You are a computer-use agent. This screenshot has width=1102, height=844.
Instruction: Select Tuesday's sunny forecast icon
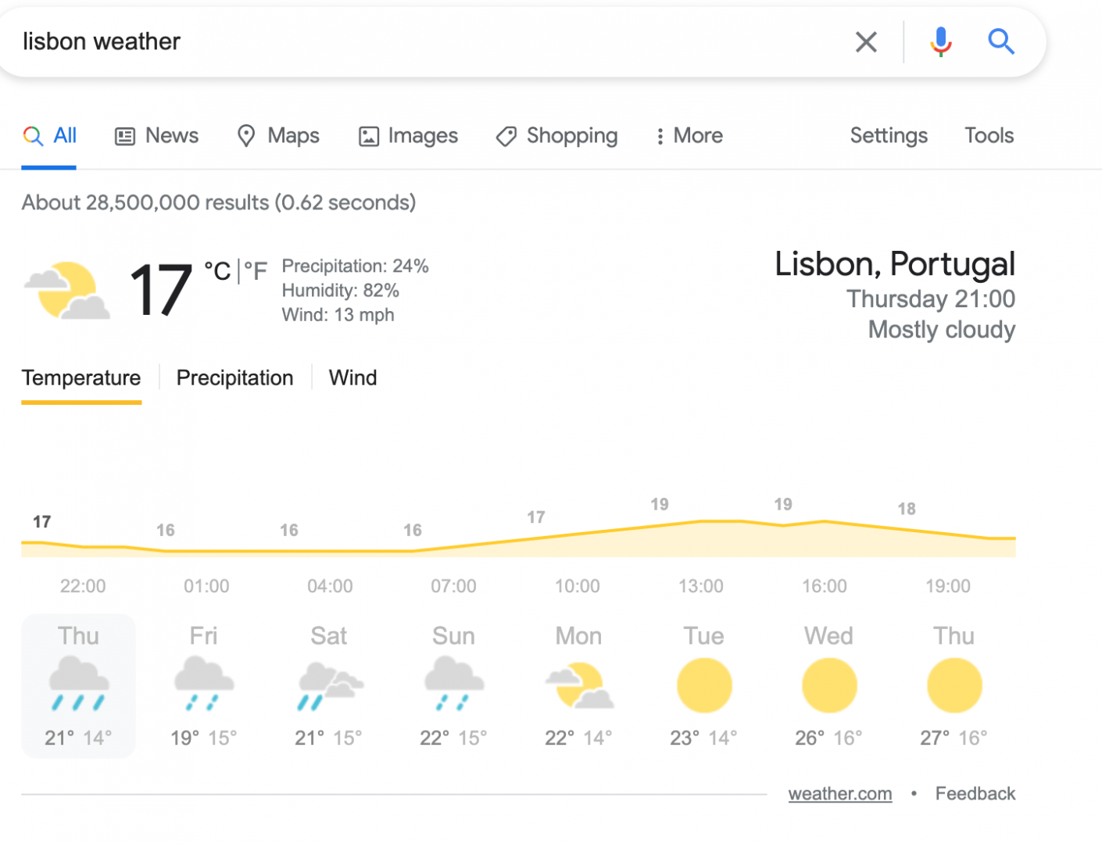tap(704, 685)
